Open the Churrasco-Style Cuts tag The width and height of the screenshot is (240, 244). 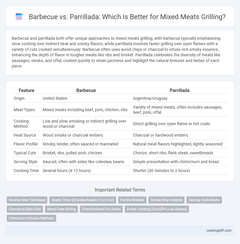25,209
